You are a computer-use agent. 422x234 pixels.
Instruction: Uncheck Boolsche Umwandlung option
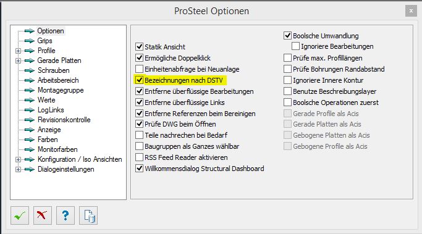pos(287,36)
